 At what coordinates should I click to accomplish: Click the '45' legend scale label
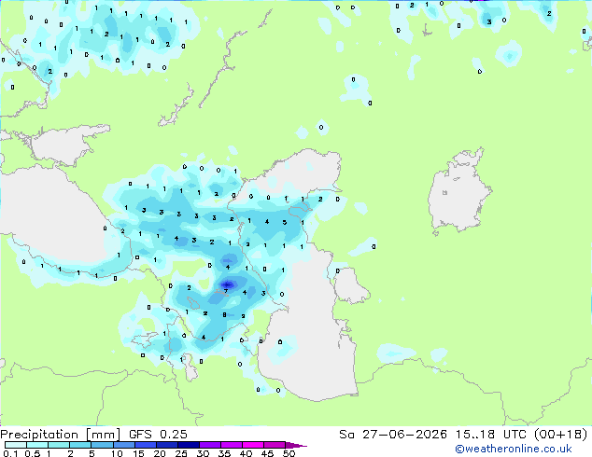[x=267, y=453]
